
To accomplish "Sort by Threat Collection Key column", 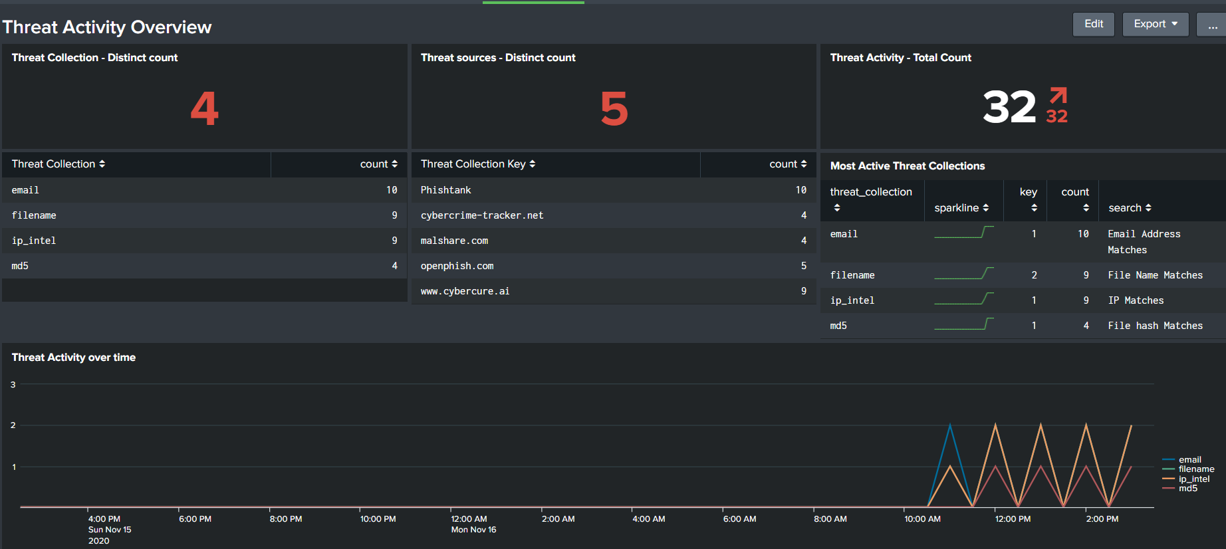I will [x=478, y=164].
